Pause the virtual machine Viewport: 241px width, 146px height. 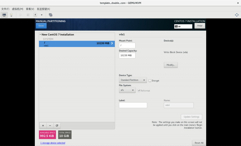click(x=28, y=15)
